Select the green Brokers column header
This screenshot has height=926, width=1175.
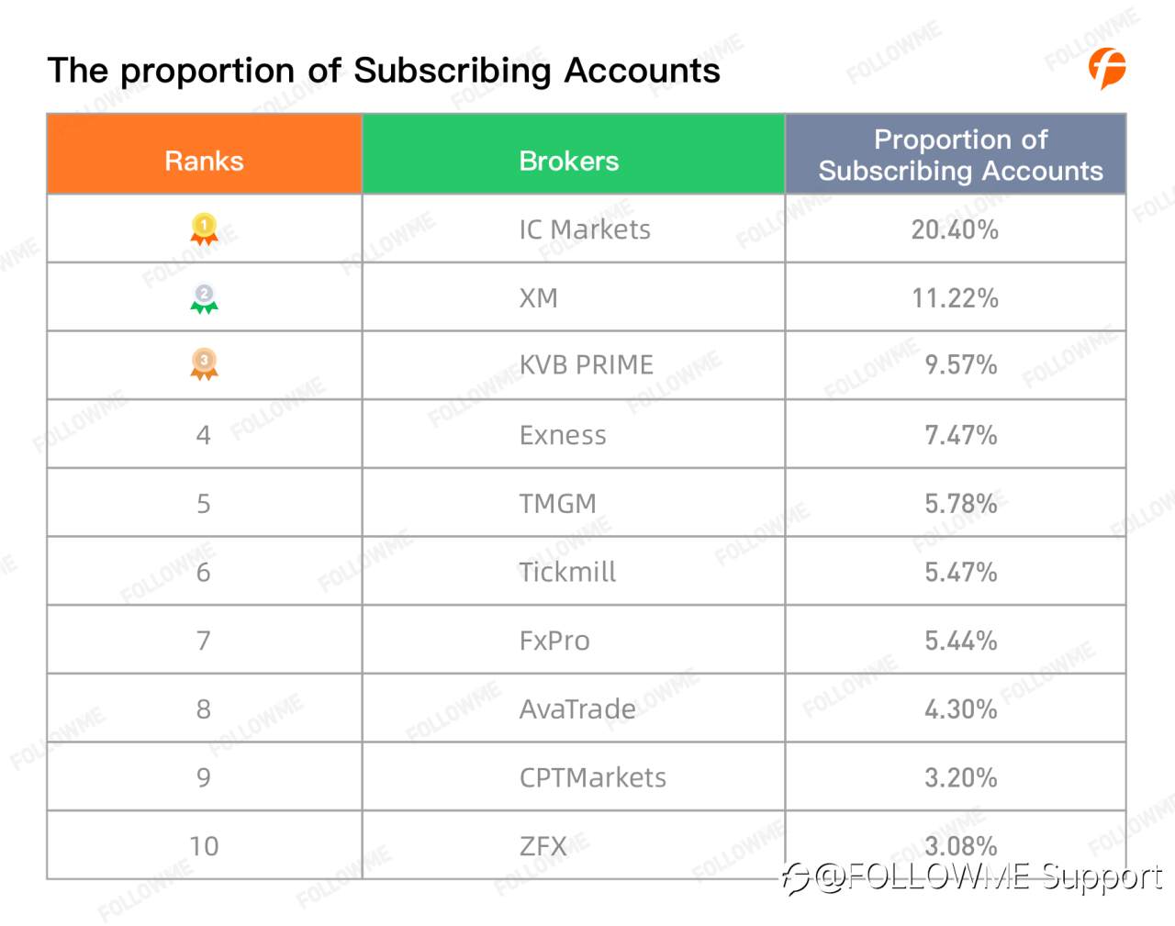[574, 154]
